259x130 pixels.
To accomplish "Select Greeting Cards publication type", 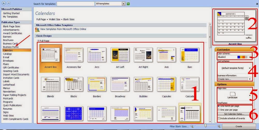I will (x=11, y=71).
